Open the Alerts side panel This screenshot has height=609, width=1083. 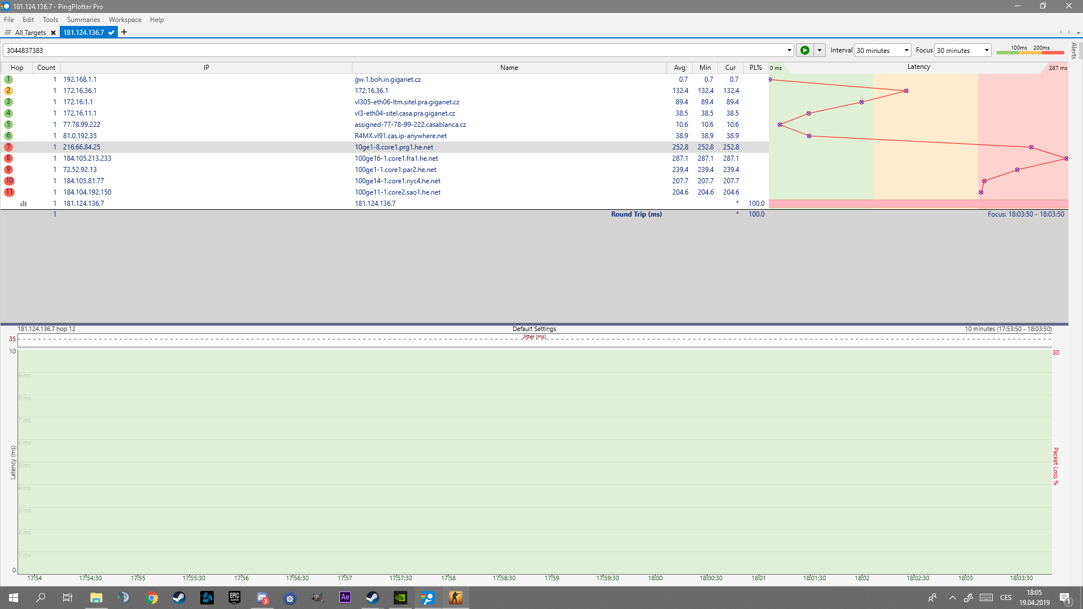coord(1074,50)
